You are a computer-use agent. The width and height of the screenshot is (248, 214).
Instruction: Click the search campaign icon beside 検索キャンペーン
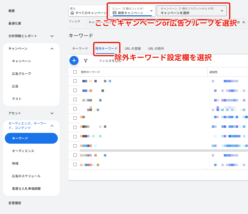point(114,13)
